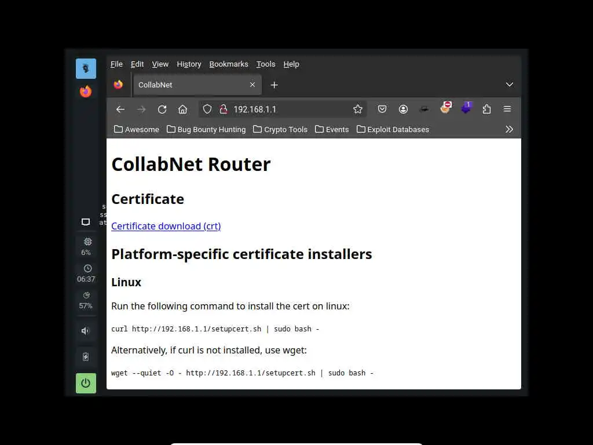Click the CollabNet Router heading
Screen dimensions: 593x445
pos(191,164)
